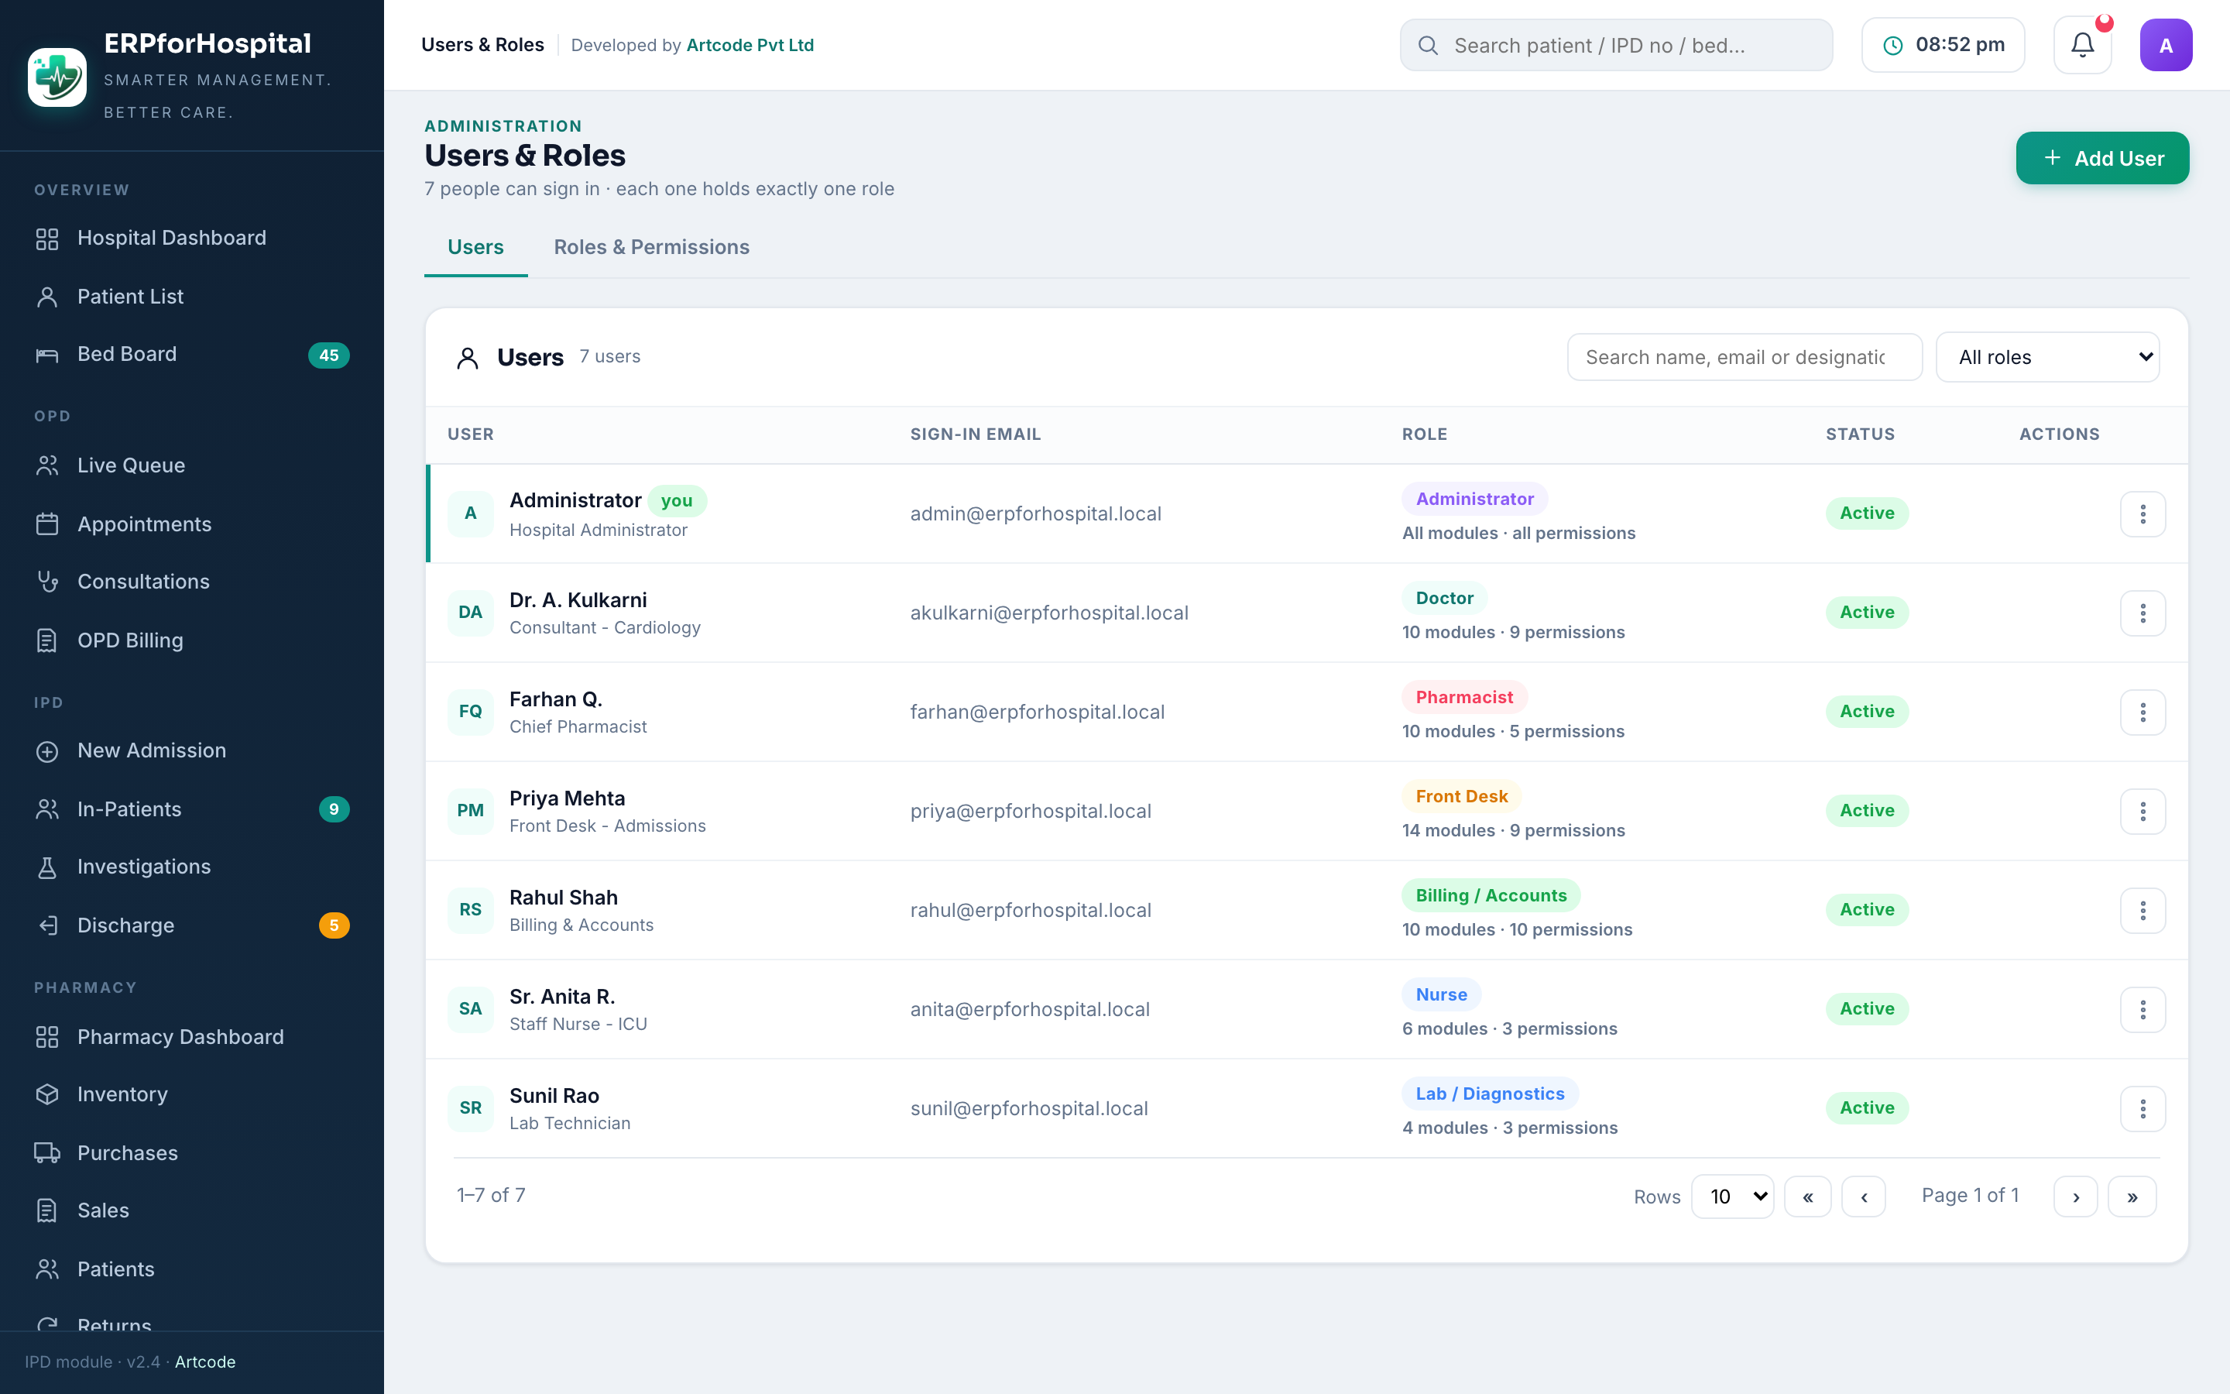The height and width of the screenshot is (1394, 2230).
Task: Open the Rows per page dropdown
Action: [1732, 1196]
